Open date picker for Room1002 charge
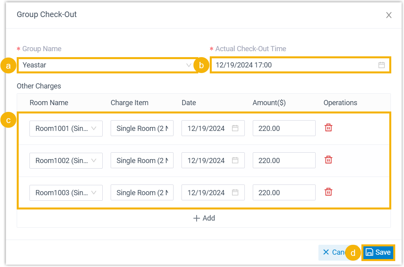 [x=235, y=161]
